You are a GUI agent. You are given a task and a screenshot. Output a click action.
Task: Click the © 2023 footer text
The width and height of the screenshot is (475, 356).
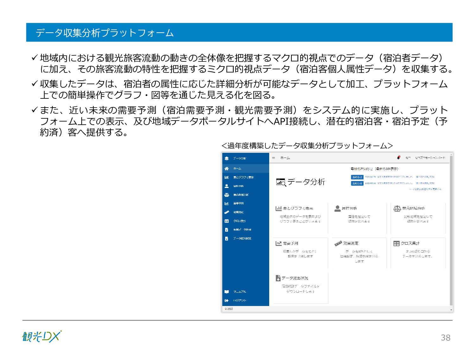pyautogui.click(x=229, y=309)
